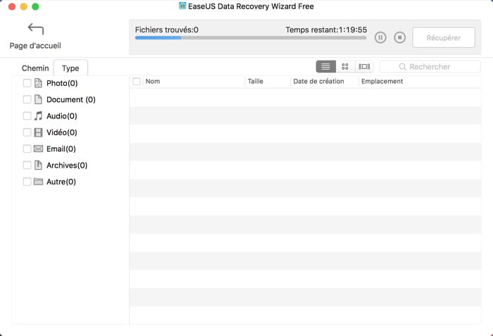Click the Vidéo film strip icon
Screen dimensions: 493x336
click(38, 132)
